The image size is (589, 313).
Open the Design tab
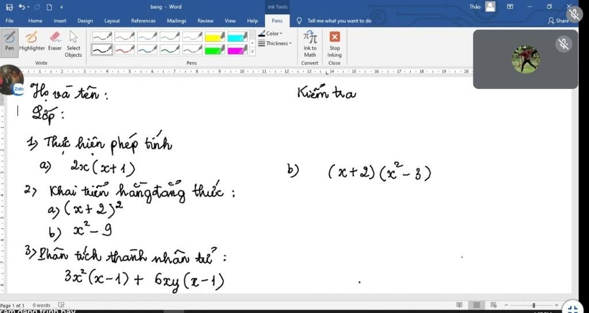85,21
